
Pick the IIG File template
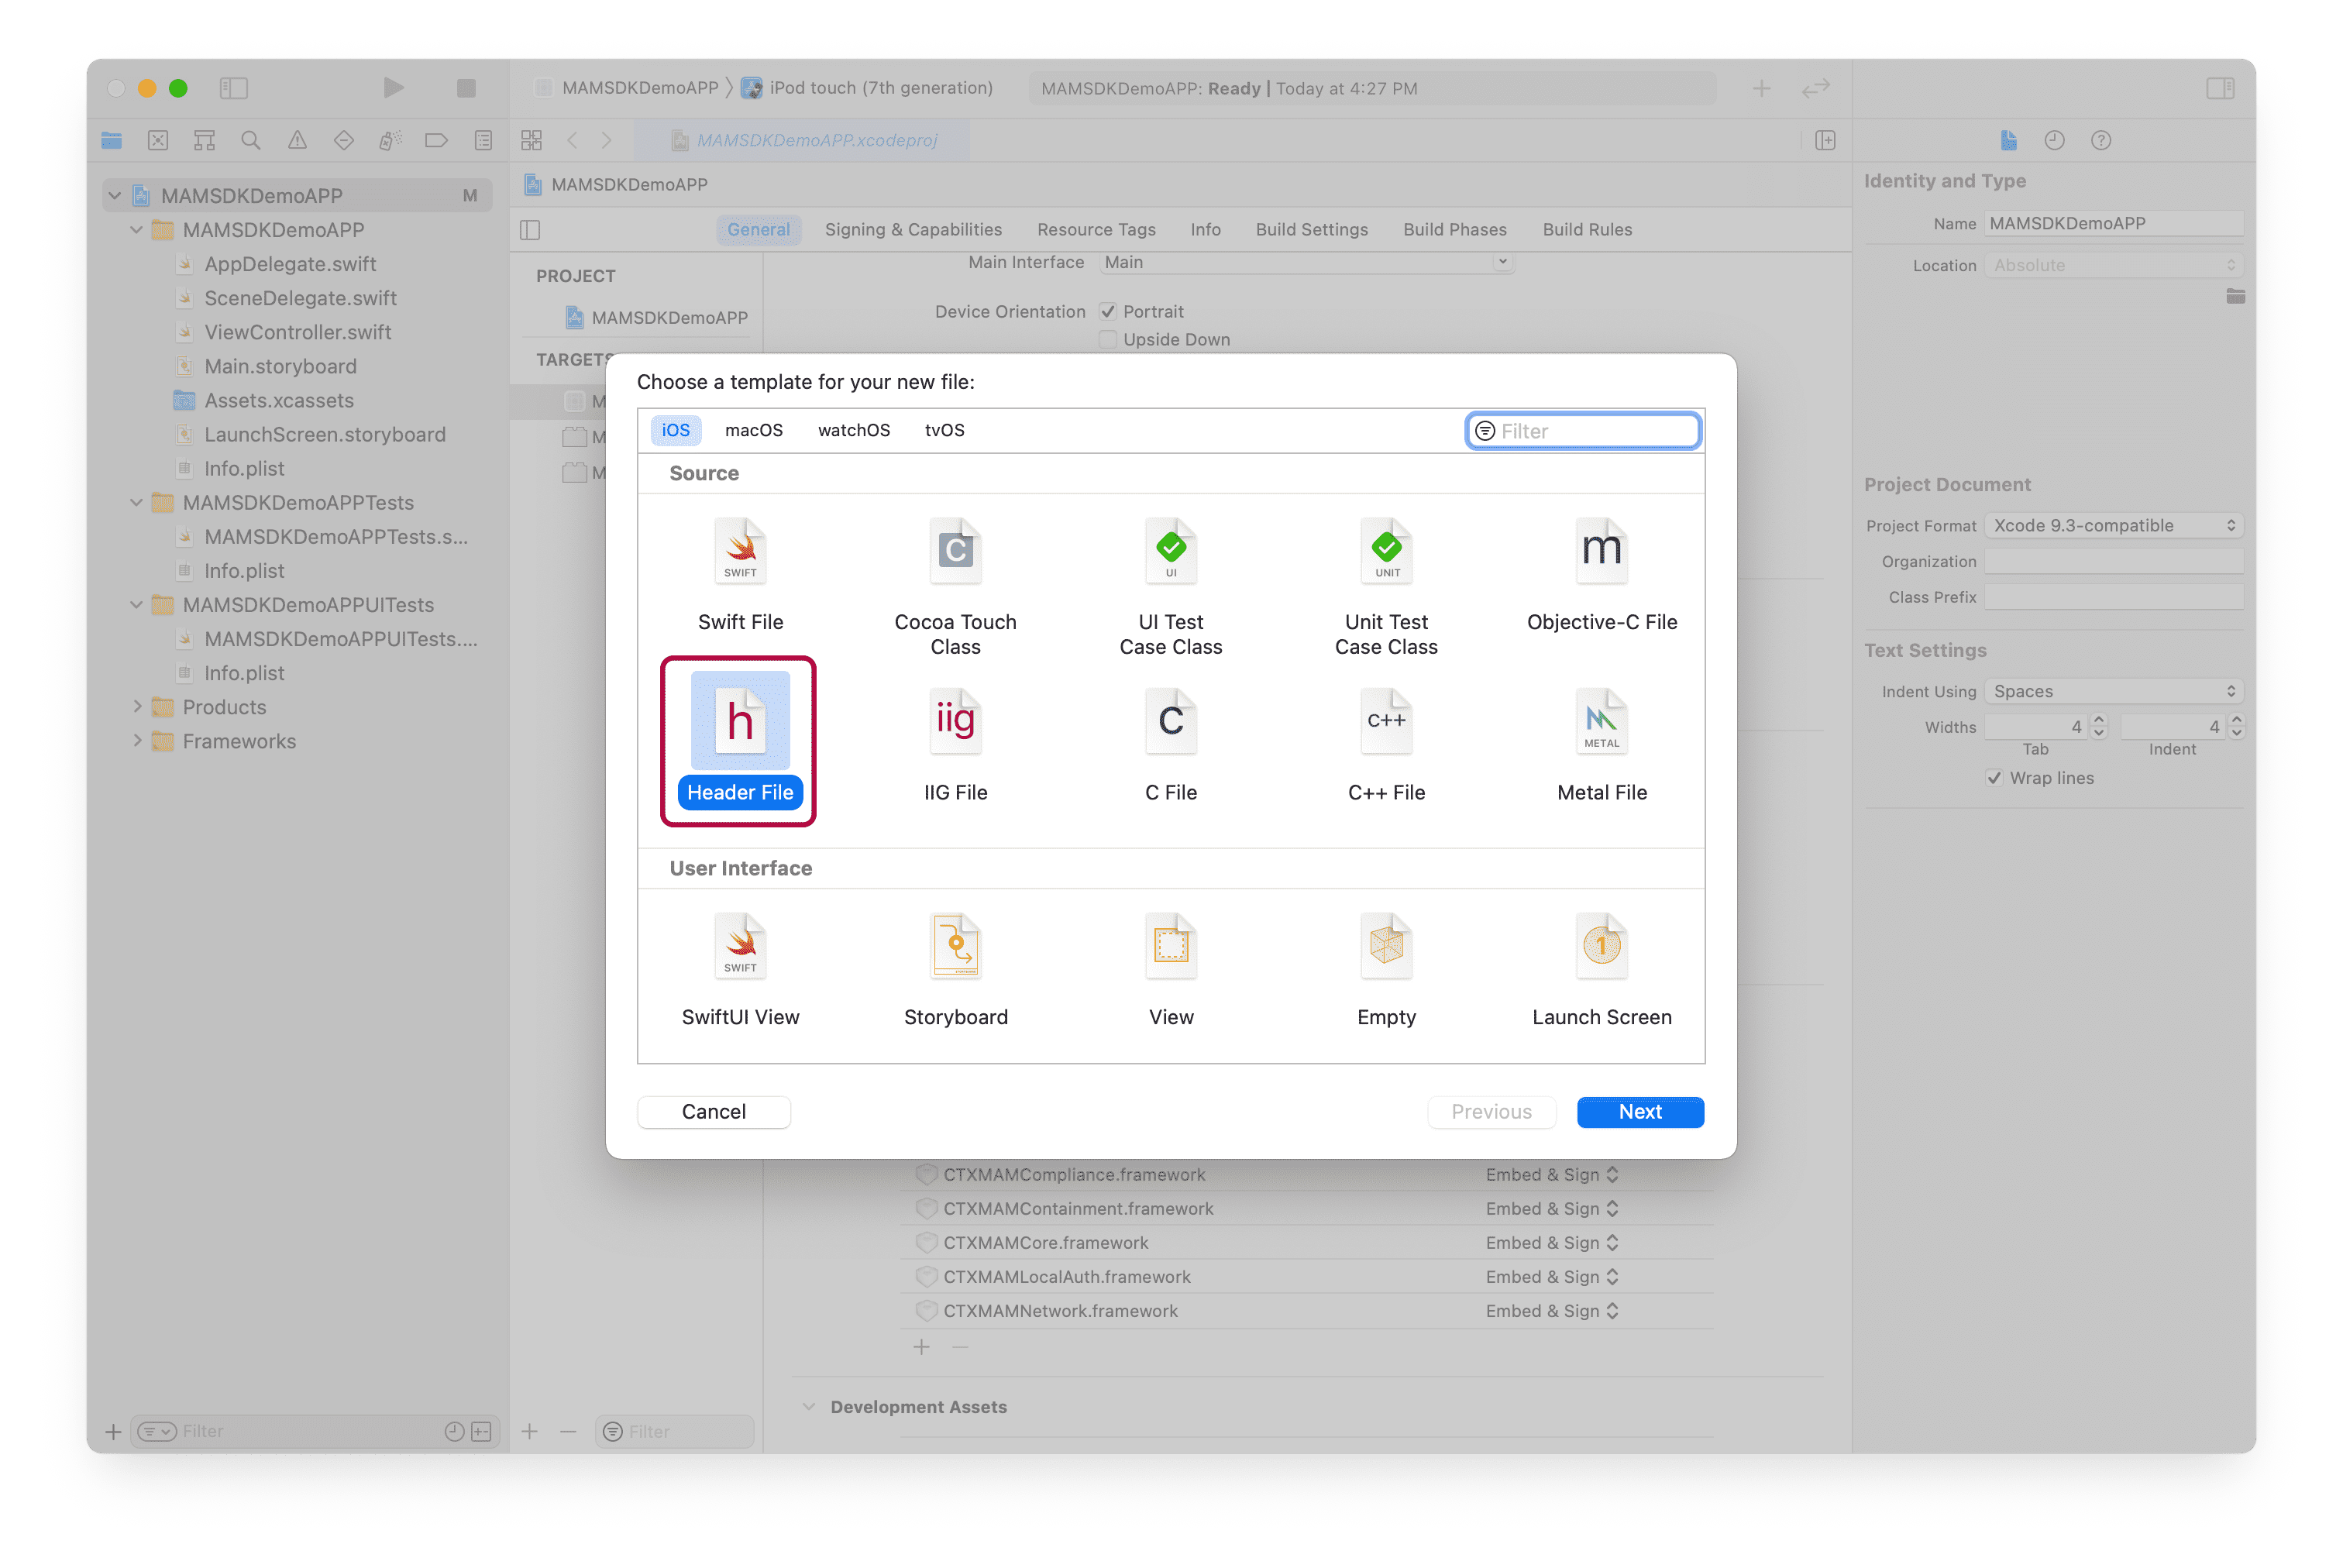pyautogui.click(x=955, y=721)
